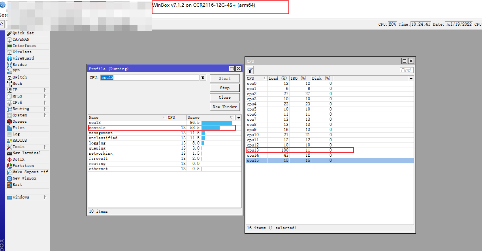482x251 pixels.
Task: Select the cpu15 row in the CPU table
Action: (330, 161)
